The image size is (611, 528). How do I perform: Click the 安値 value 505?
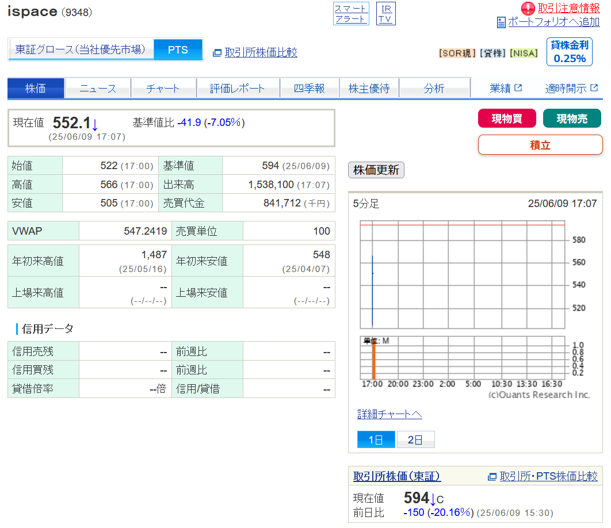pyautogui.click(x=109, y=203)
